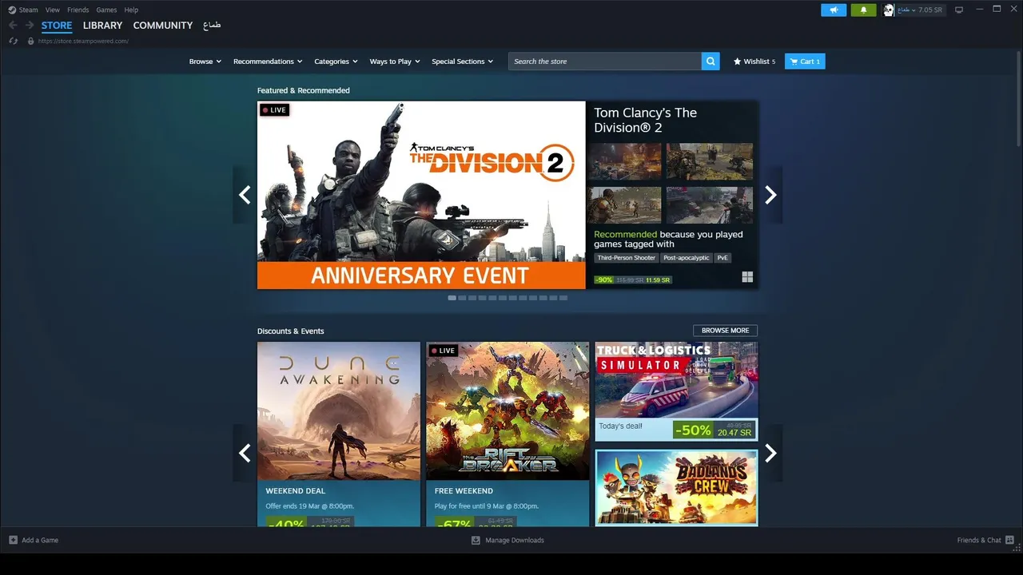
Task: Click Tom Clancy's The Division 2 title
Action: [646, 120]
